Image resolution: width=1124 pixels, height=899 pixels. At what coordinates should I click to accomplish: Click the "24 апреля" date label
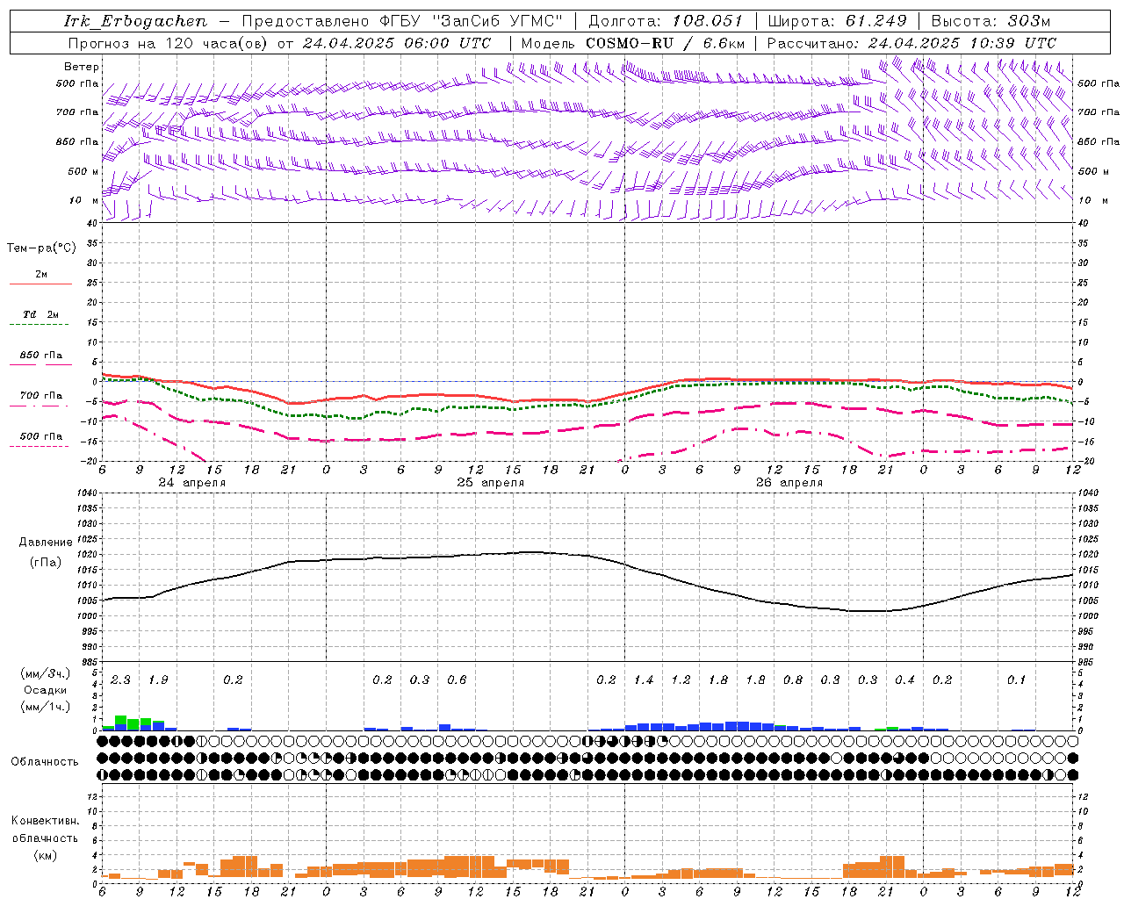(x=192, y=483)
